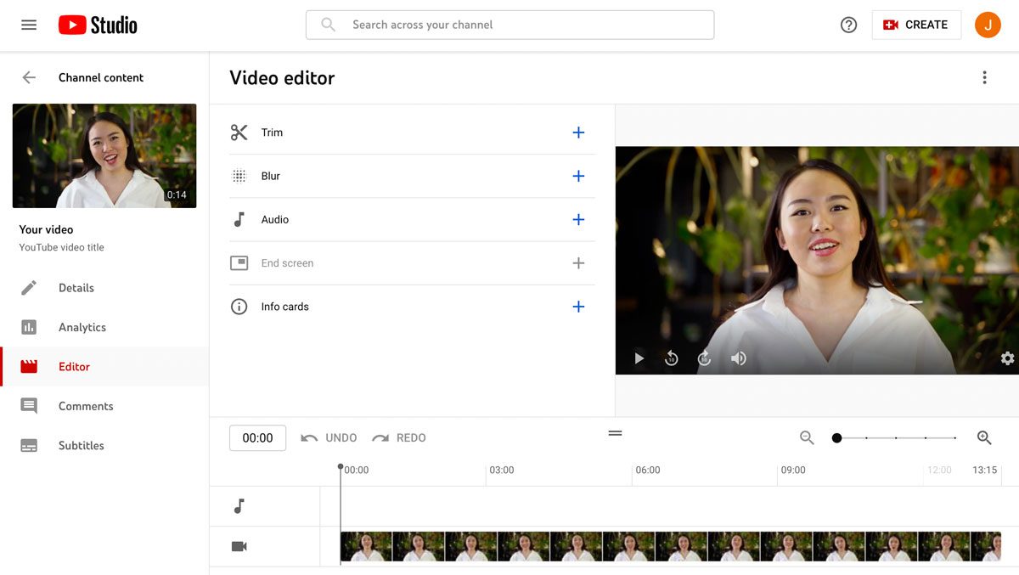Select the Trim tool scissors icon

pos(239,132)
